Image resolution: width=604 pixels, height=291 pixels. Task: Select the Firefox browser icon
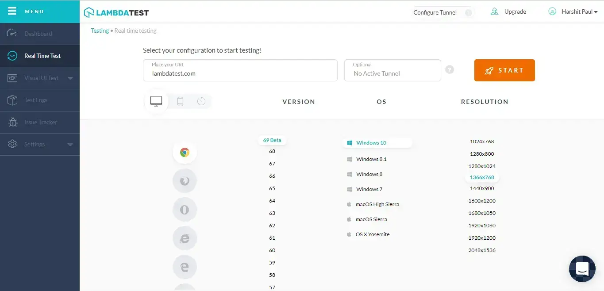coord(185,181)
